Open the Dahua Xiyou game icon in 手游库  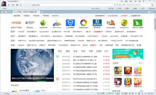click(x=128, y=70)
